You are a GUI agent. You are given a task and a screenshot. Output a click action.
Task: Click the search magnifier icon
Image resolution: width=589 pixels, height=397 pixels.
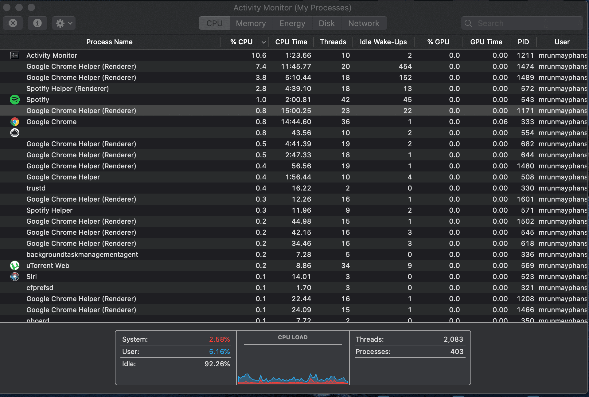click(468, 23)
